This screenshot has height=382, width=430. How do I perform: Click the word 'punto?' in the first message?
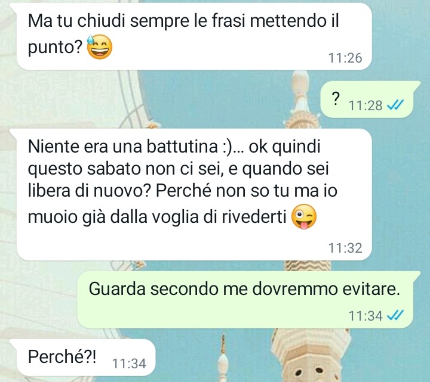coord(55,48)
